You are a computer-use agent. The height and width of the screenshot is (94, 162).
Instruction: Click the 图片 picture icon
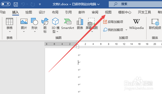24,21
